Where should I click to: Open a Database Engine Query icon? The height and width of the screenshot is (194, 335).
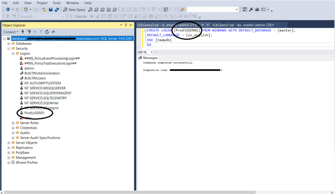[x=90, y=9]
